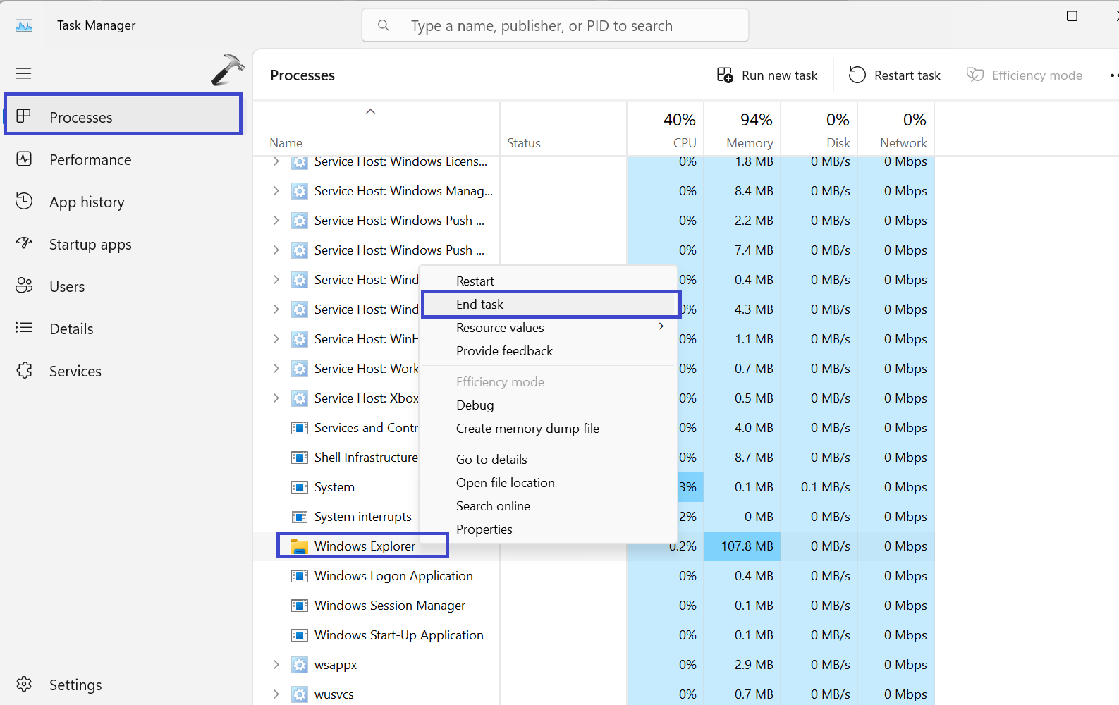
Task: Select the Windows Logon Application row
Action: (x=393, y=576)
